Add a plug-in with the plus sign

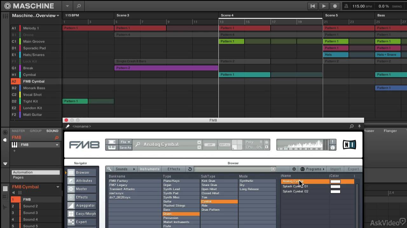point(14,151)
